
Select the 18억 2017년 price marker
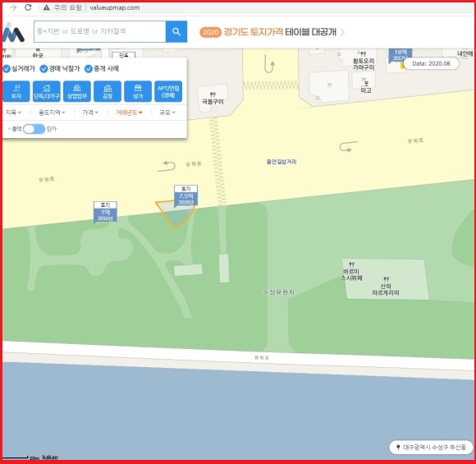click(x=400, y=55)
